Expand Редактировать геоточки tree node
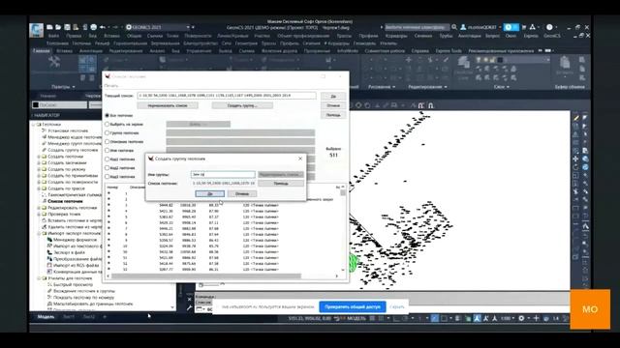Viewport: 620px width, 348px height. pyautogui.click(x=39, y=208)
